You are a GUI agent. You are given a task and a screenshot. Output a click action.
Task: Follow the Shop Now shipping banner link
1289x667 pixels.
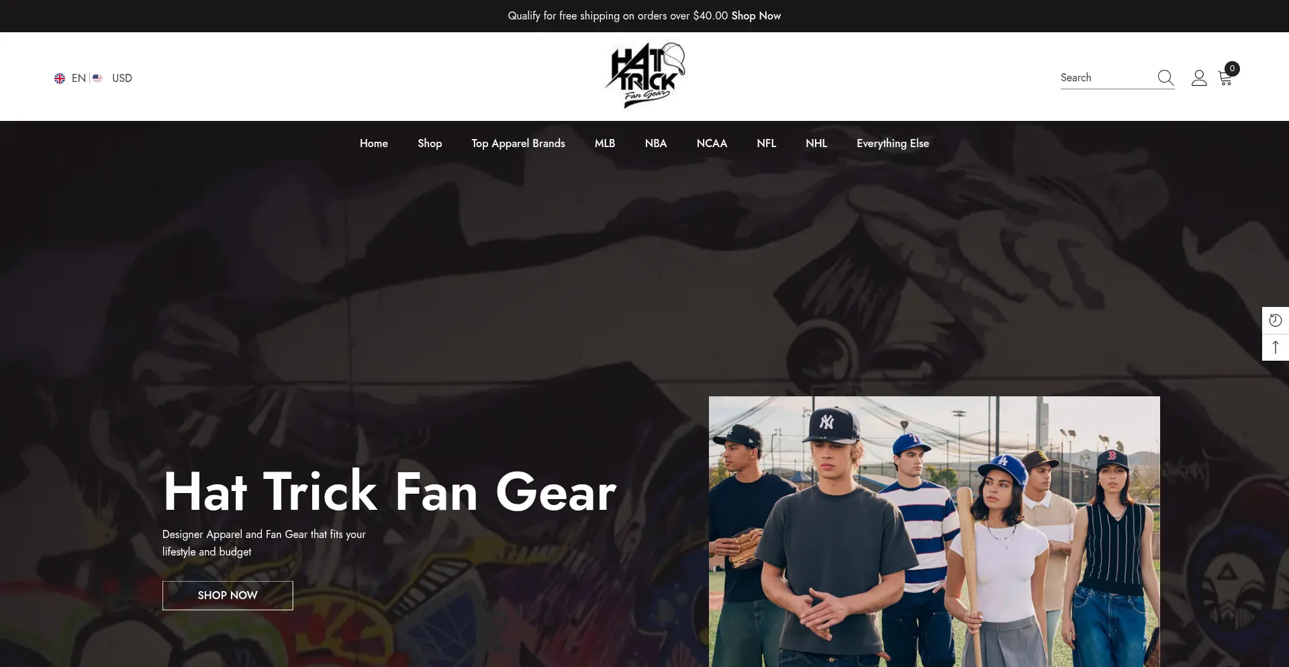(x=756, y=15)
